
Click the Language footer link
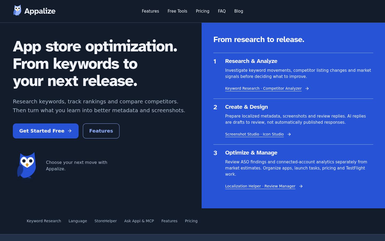click(78, 221)
